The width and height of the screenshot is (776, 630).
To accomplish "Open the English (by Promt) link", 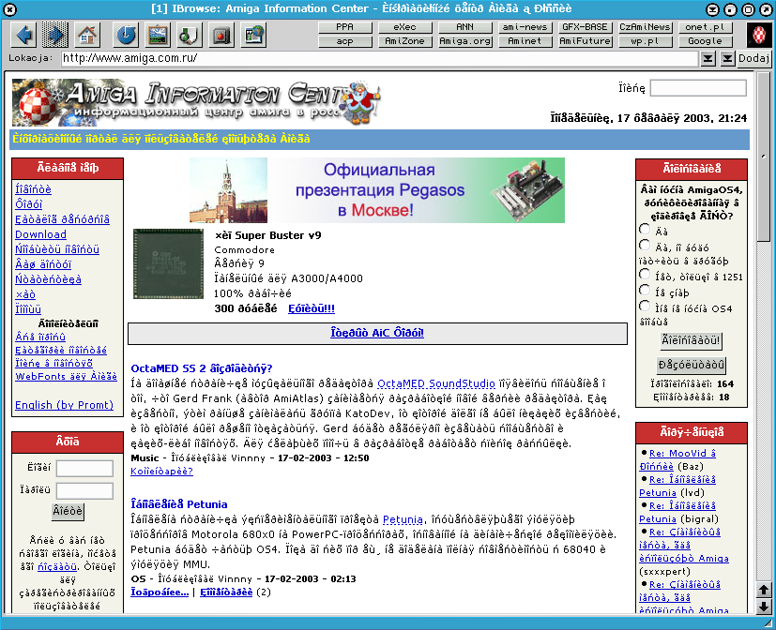I will (65, 405).
